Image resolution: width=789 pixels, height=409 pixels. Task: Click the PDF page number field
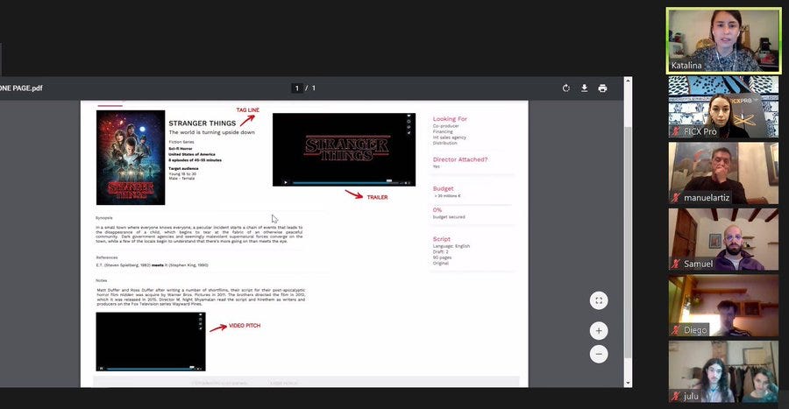coord(297,88)
